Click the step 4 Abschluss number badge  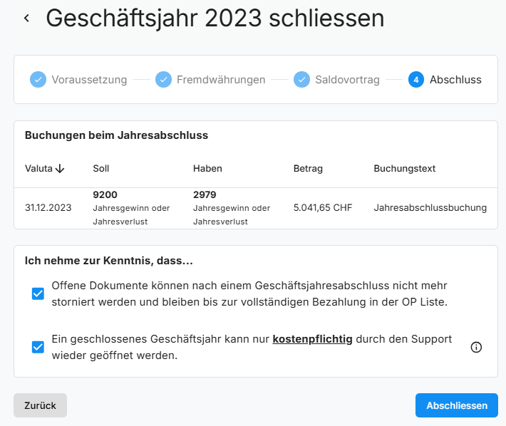(416, 80)
